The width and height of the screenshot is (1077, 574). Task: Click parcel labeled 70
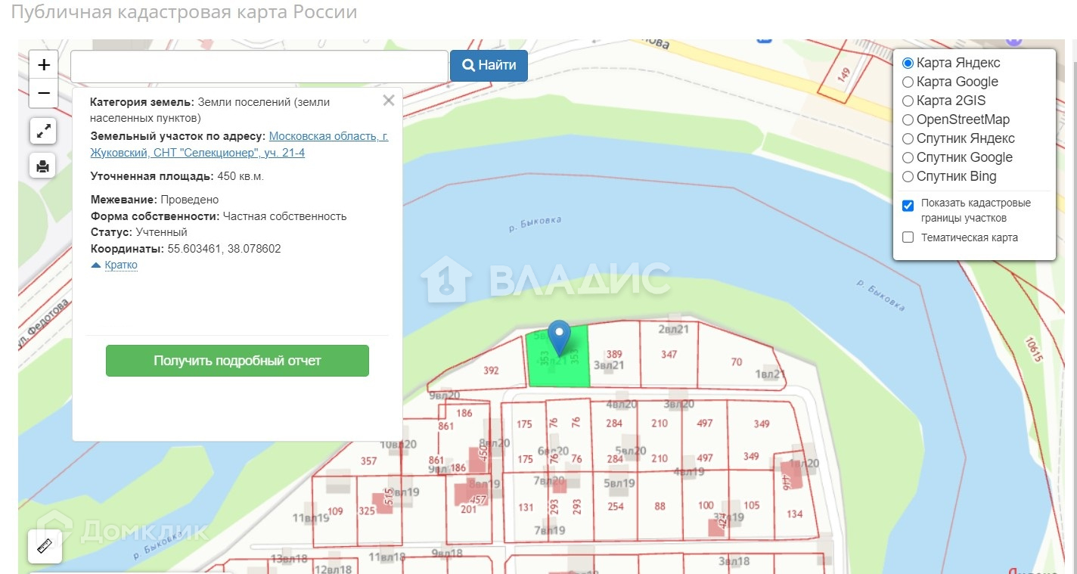pyautogui.click(x=737, y=361)
